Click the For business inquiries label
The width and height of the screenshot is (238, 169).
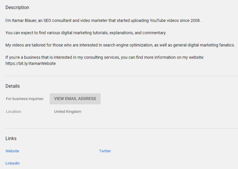tap(25, 99)
